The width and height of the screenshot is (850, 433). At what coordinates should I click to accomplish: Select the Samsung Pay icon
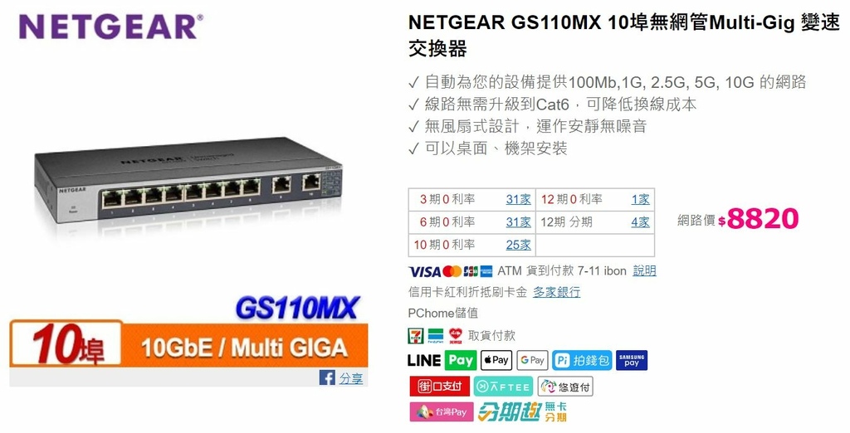coord(632,360)
